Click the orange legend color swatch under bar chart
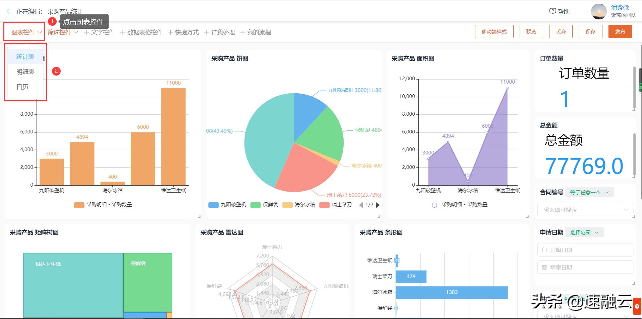Screen dimensions: 642x319 point(78,204)
